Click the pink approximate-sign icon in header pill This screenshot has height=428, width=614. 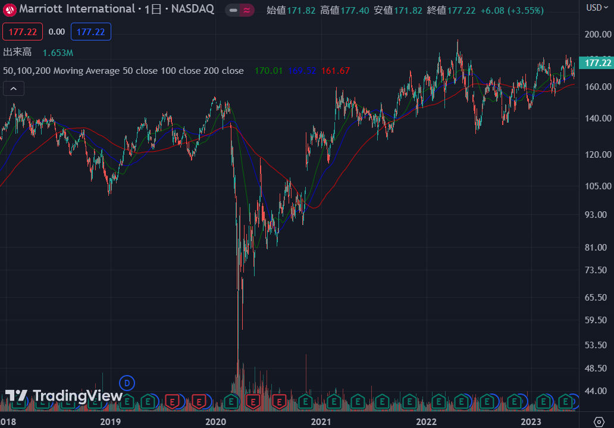click(247, 10)
